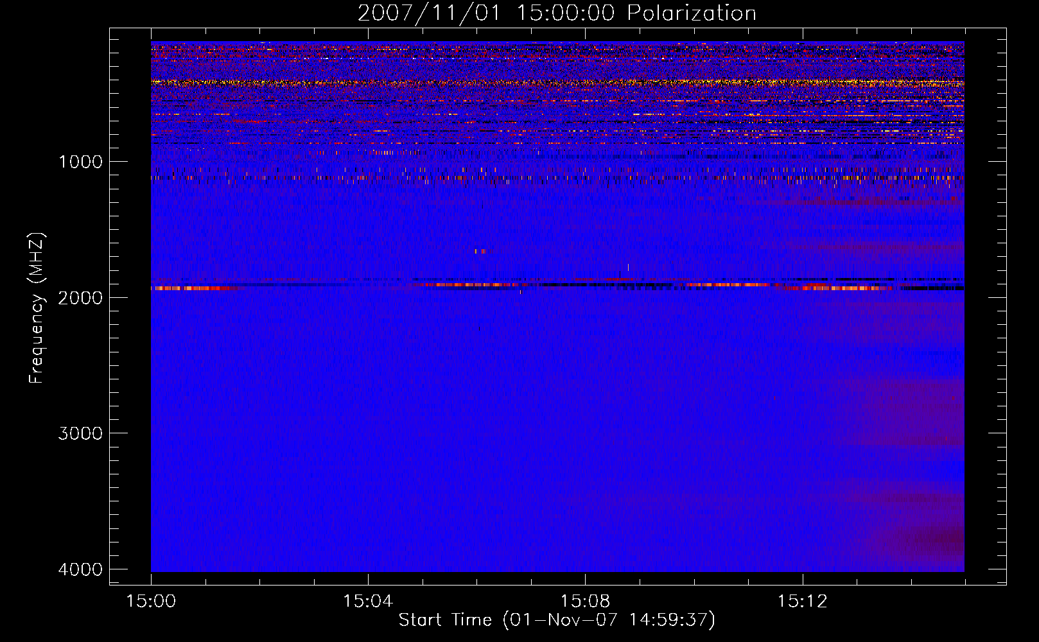Click the "15:04" time tick label
This screenshot has height=642, width=1039.
click(x=368, y=602)
